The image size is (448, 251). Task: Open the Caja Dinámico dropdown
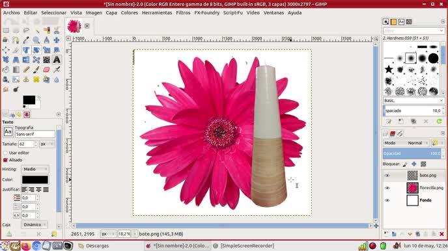[x=34, y=225]
